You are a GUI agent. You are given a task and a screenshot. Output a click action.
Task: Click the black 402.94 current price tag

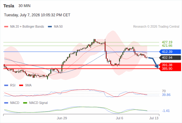pyautogui.click(x=170, y=58)
